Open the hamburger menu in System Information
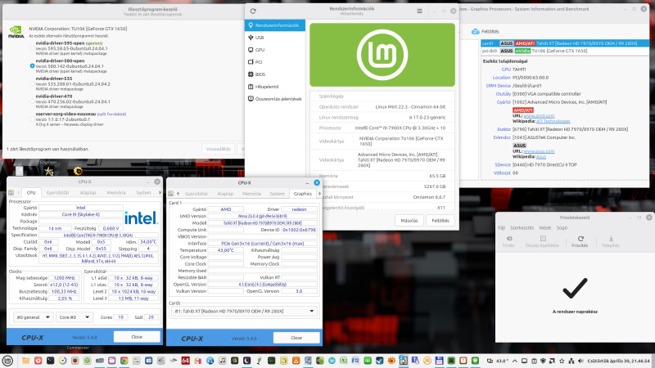 pos(419,11)
